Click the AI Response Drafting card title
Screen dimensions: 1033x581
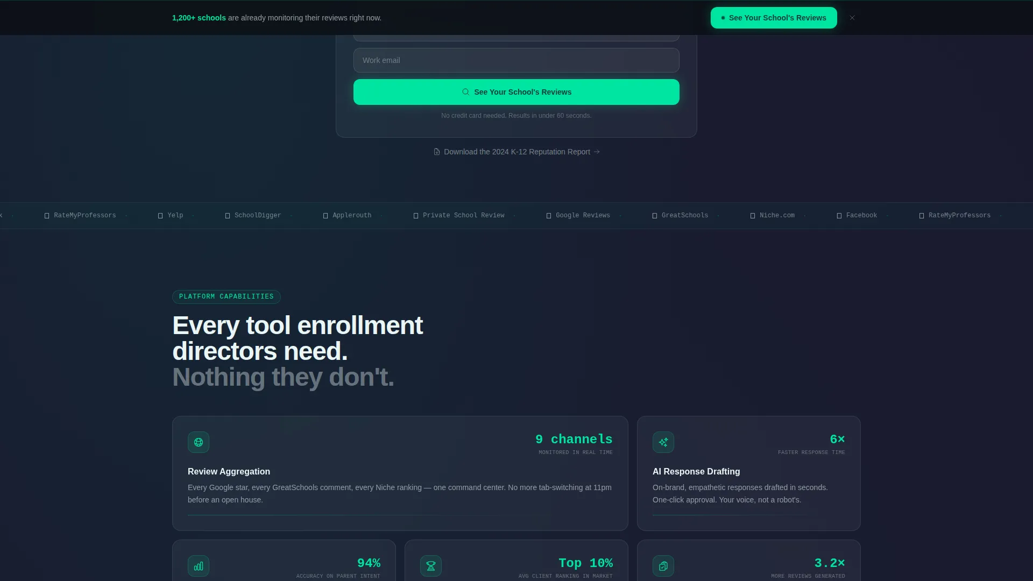[x=696, y=471]
